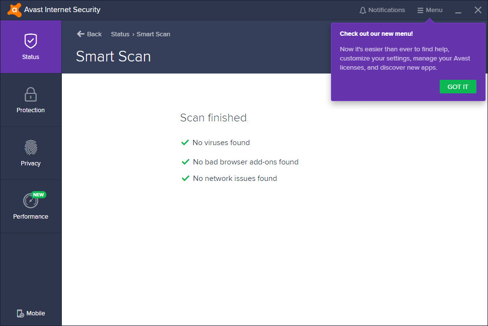
Task: Click the green NEW badge on Performance
Action: click(39, 195)
